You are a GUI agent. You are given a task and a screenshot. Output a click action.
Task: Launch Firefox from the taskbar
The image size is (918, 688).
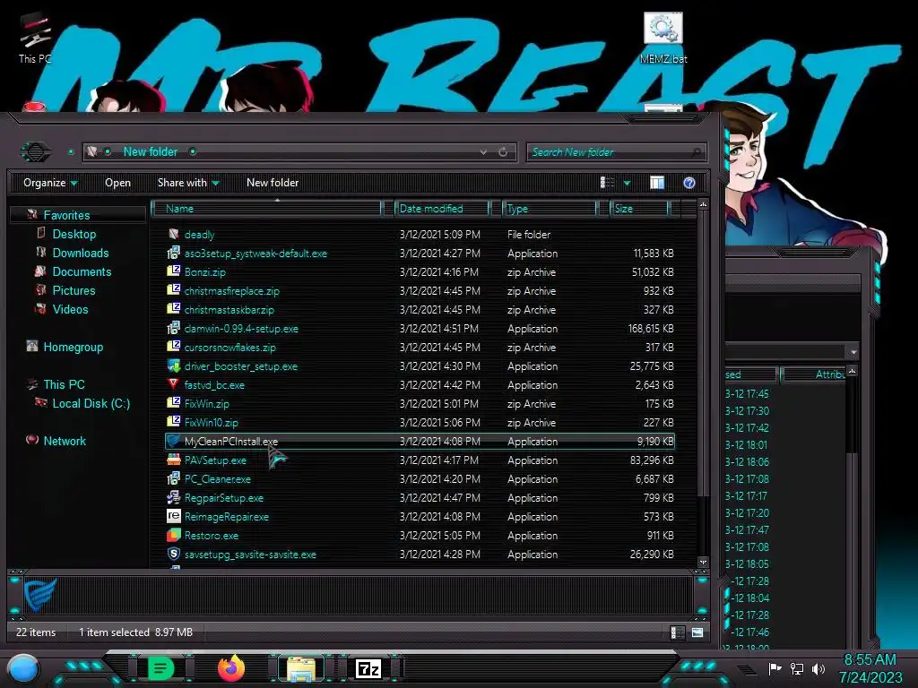click(232, 668)
